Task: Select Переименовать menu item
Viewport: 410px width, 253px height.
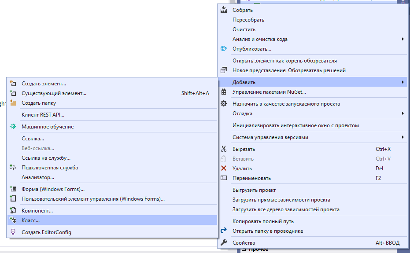Action: point(252,178)
